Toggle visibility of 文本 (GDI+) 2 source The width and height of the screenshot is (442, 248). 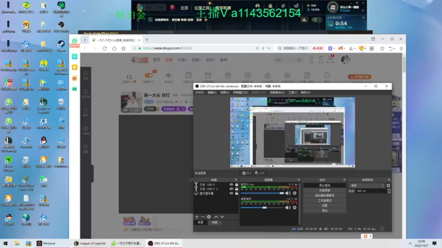point(231,189)
